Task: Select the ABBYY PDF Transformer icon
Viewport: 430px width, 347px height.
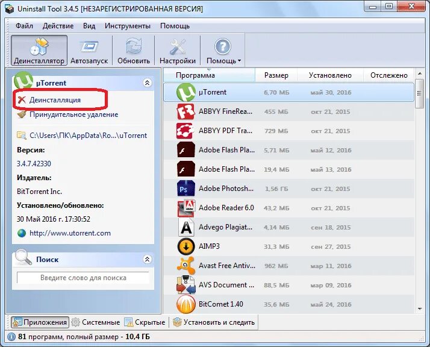Action: [186, 131]
